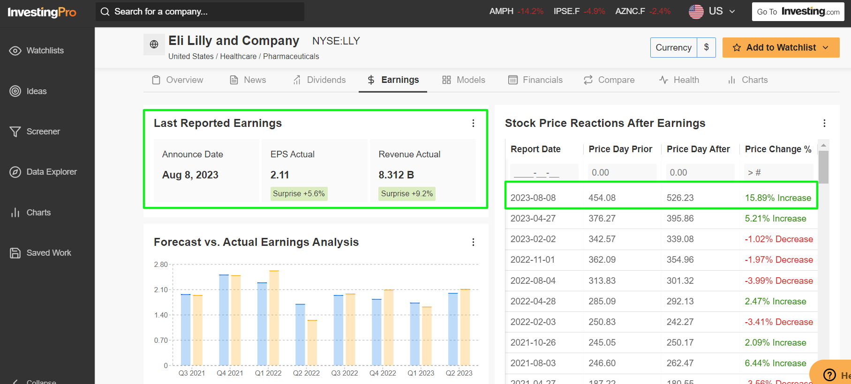Click the Price Day Prior filter field
The height and width of the screenshot is (384, 851).
[x=622, y=172]
